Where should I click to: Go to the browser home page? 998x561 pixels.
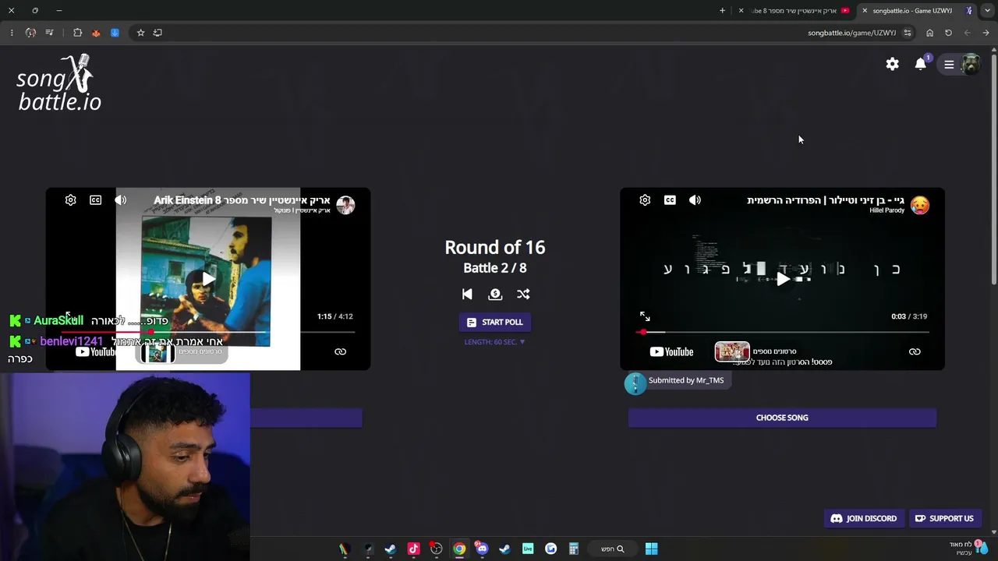(929, 33)
